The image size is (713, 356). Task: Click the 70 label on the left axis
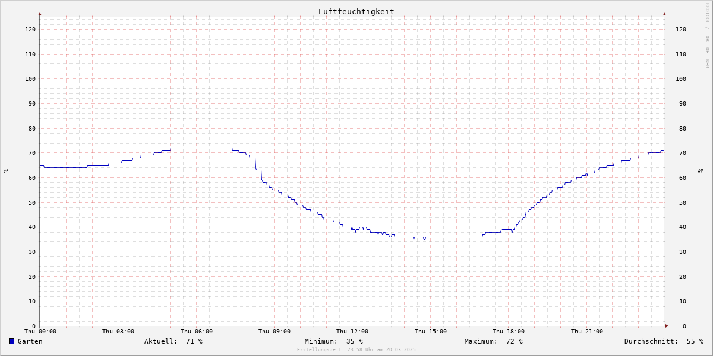[32, 153]
